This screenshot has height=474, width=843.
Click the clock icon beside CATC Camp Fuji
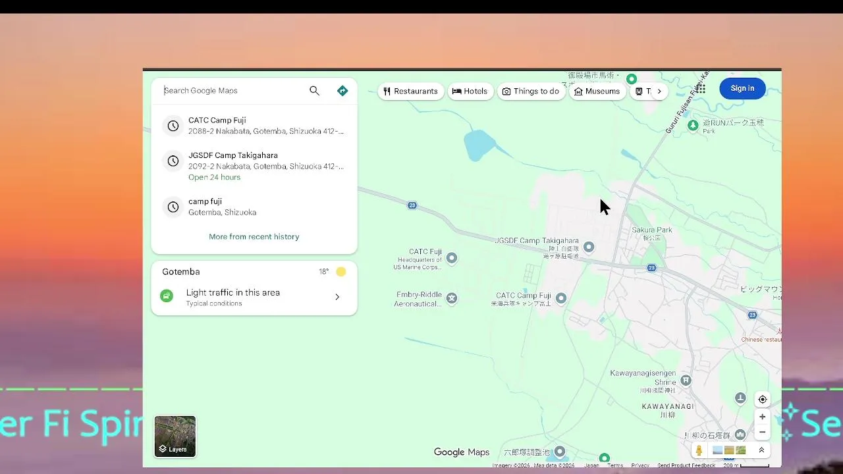click(173, 126)
